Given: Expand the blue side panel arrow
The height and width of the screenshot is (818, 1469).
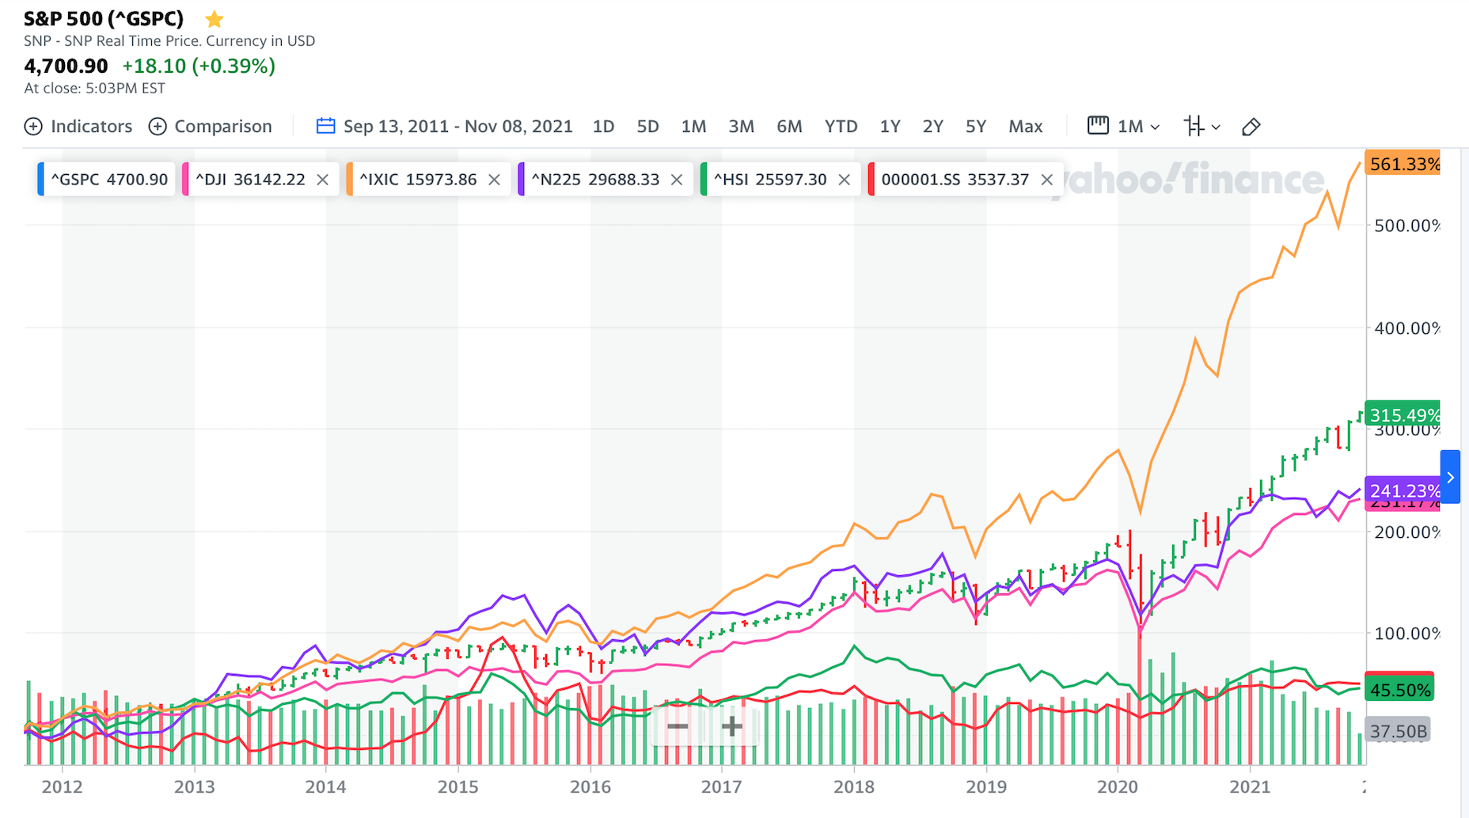Looking at the screenshot, I should [1450, 477].
